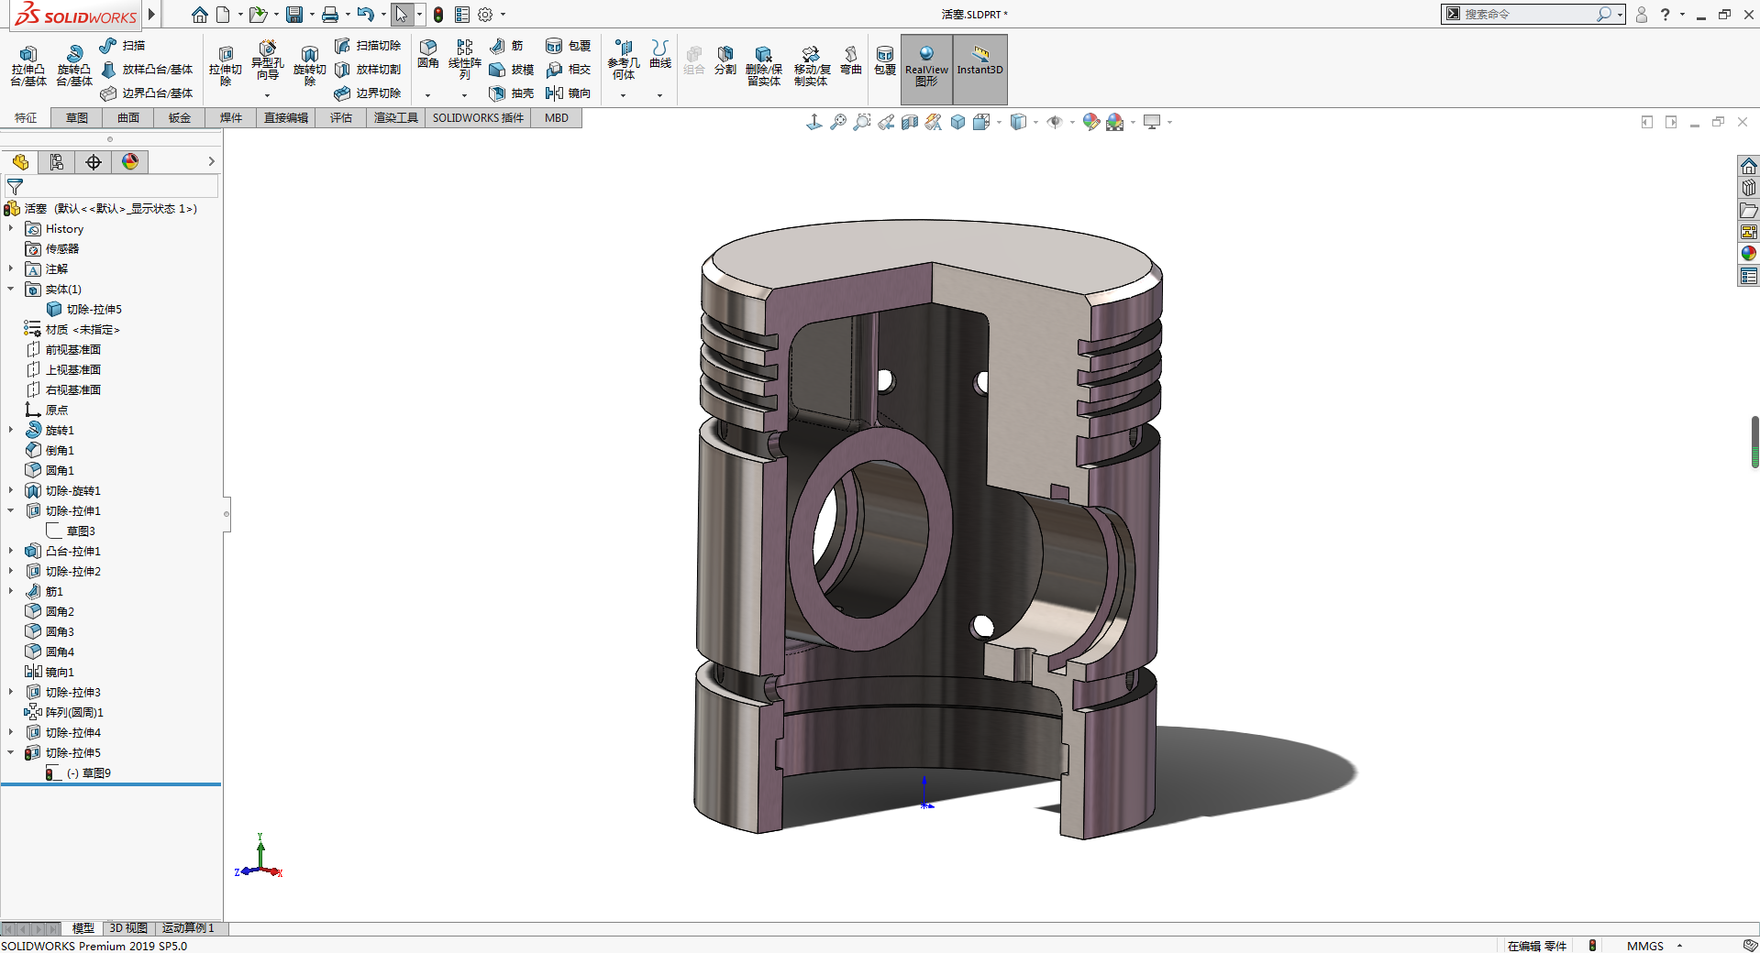1760x953 pixels.
Task: Select the Draft (拔模) tool
Action: pos(511,69)
